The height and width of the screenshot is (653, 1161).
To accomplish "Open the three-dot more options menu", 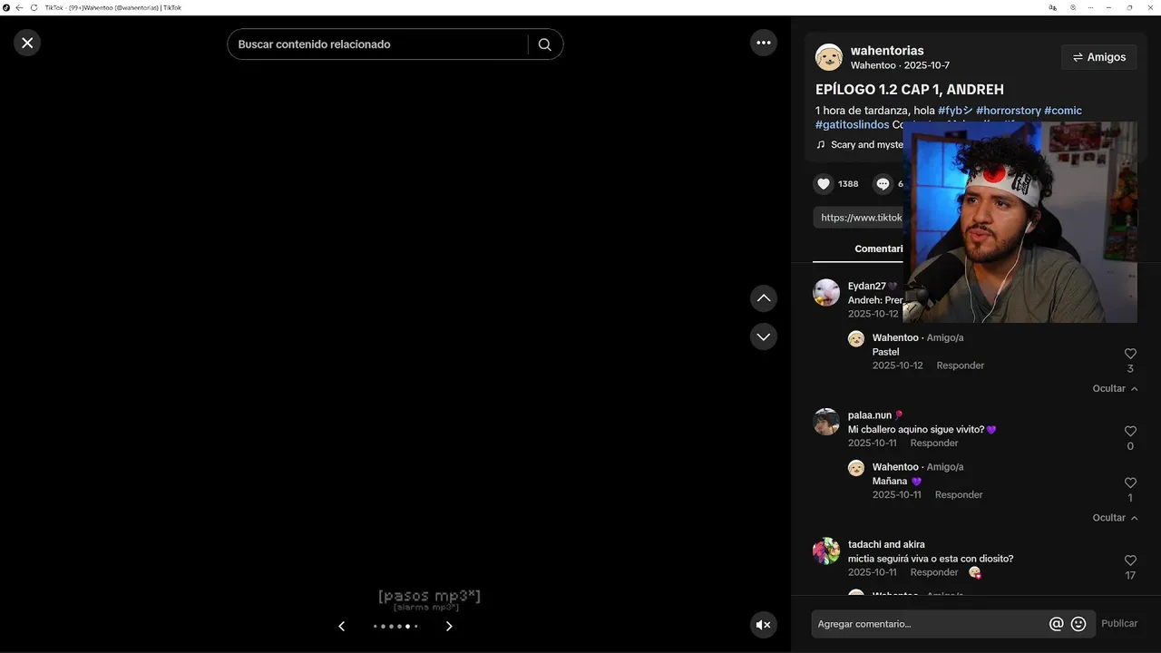I will pos(764,43).
